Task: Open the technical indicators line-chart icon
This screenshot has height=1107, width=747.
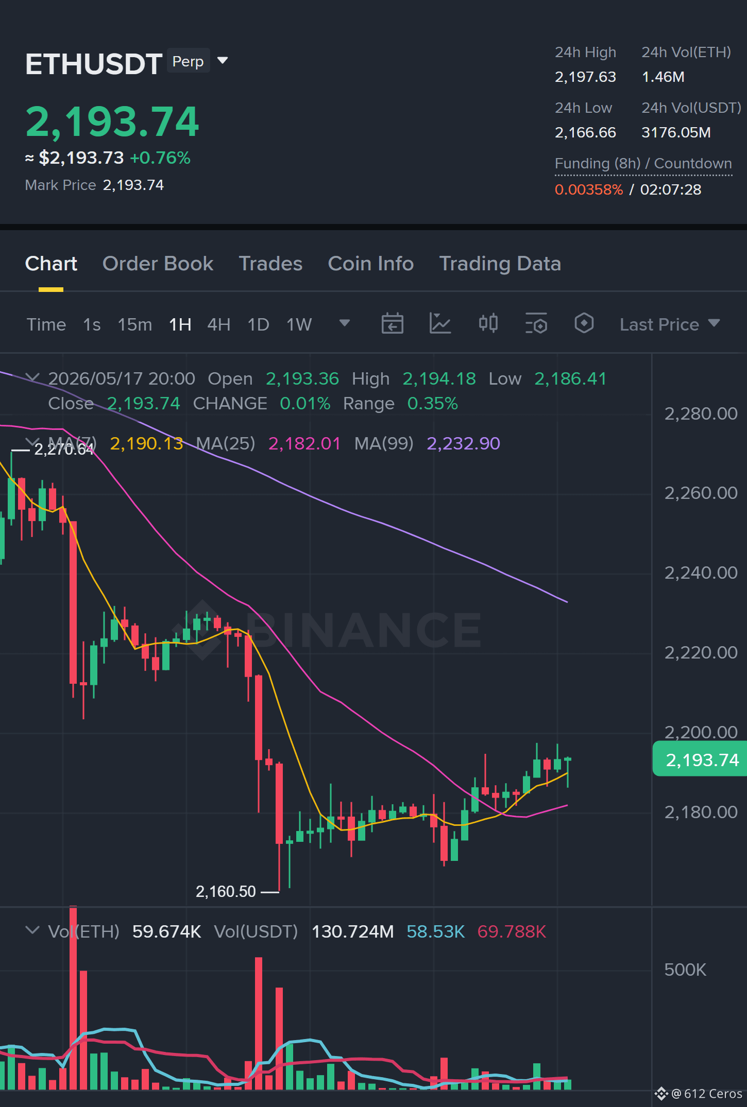Action: click(440, 324)
